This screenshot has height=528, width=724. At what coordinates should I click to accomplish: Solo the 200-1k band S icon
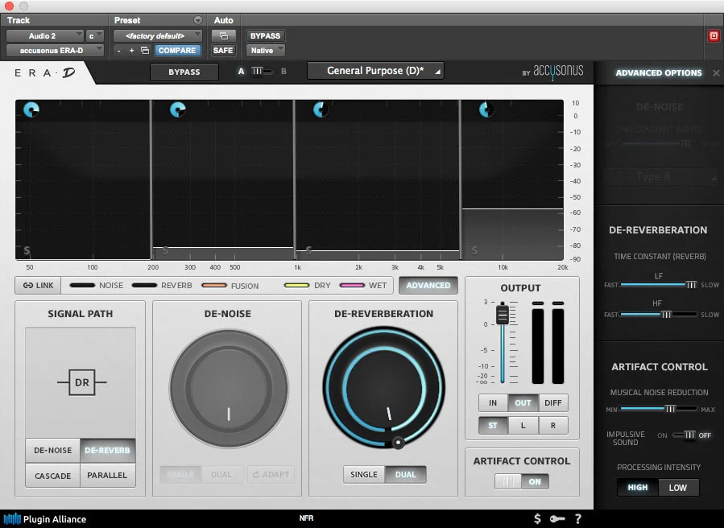click(165, 250)
